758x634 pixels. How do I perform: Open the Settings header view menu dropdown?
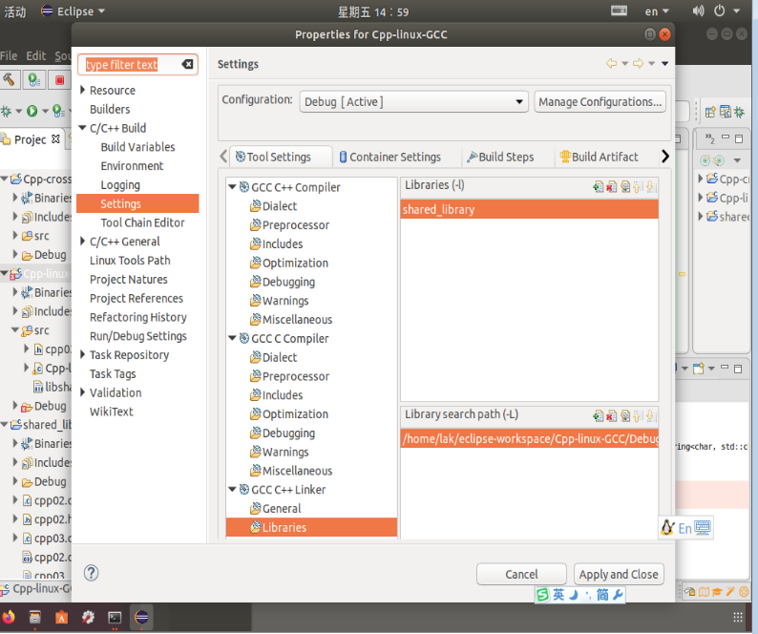pos(665,63)
